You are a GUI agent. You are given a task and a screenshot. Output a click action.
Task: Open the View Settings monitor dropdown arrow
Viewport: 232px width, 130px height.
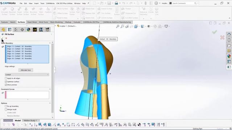(x=169, y=26)
